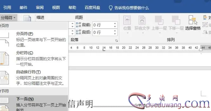Screen dimensions: 211x111
Task: Open the 分隔符 breaks dropdown
Action: coord(9,18)
